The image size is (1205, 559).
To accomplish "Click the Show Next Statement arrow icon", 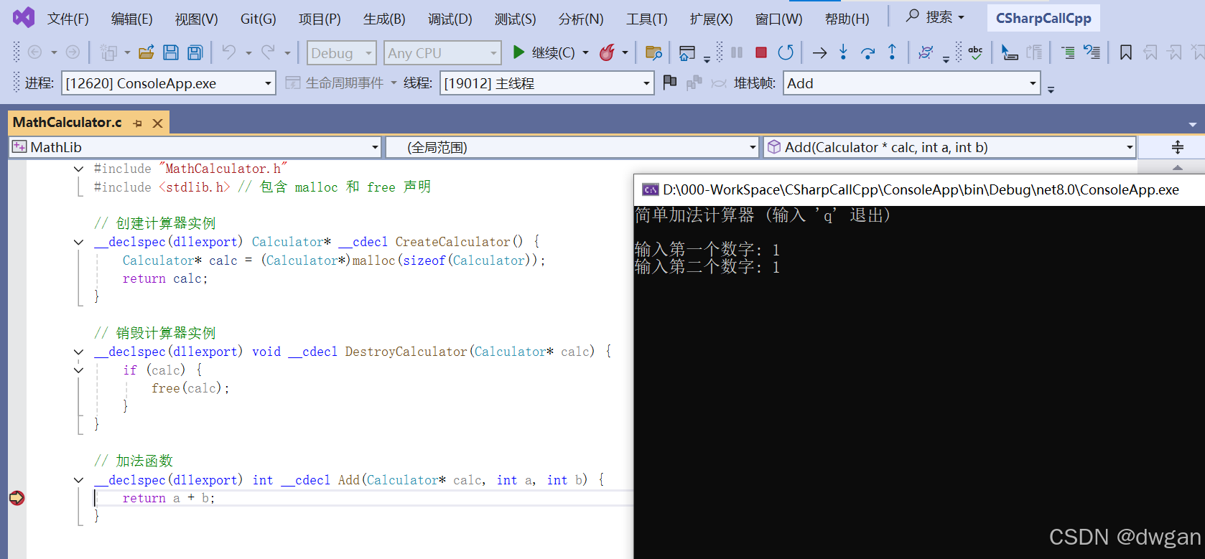I will [x=819, y=52].
